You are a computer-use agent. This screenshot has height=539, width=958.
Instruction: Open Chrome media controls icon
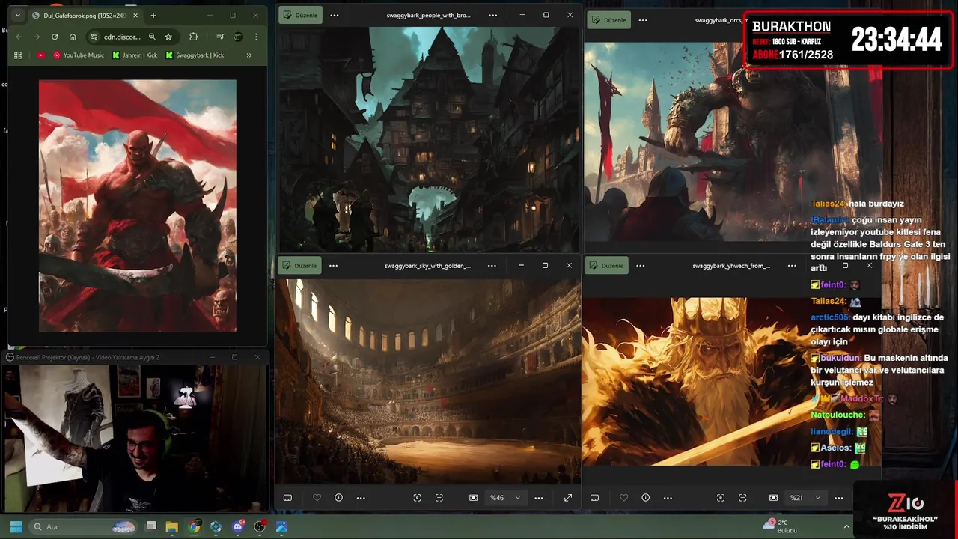click(220, 37)
